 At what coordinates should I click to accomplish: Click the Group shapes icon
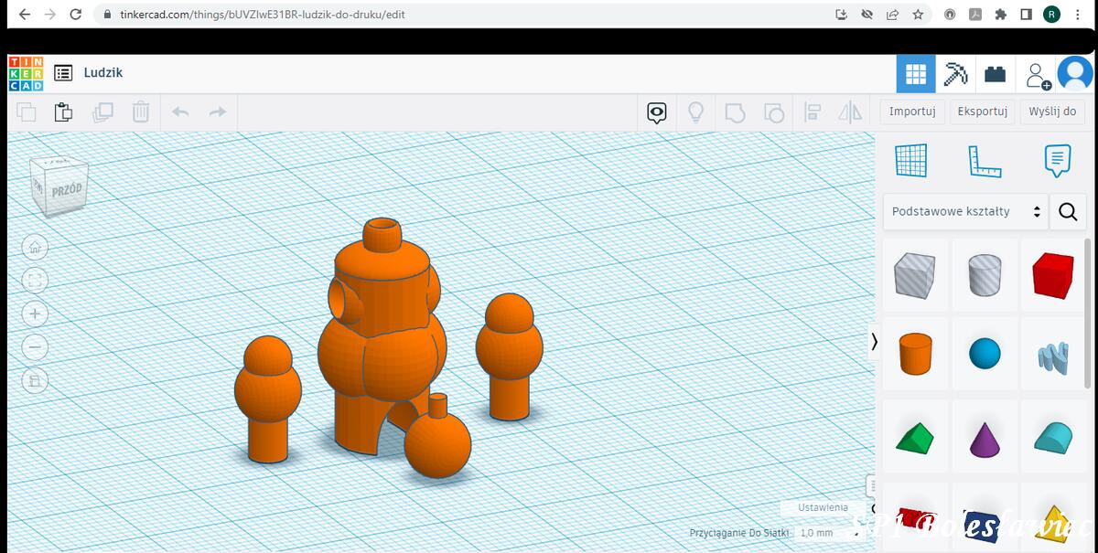(x=735, y=112)
